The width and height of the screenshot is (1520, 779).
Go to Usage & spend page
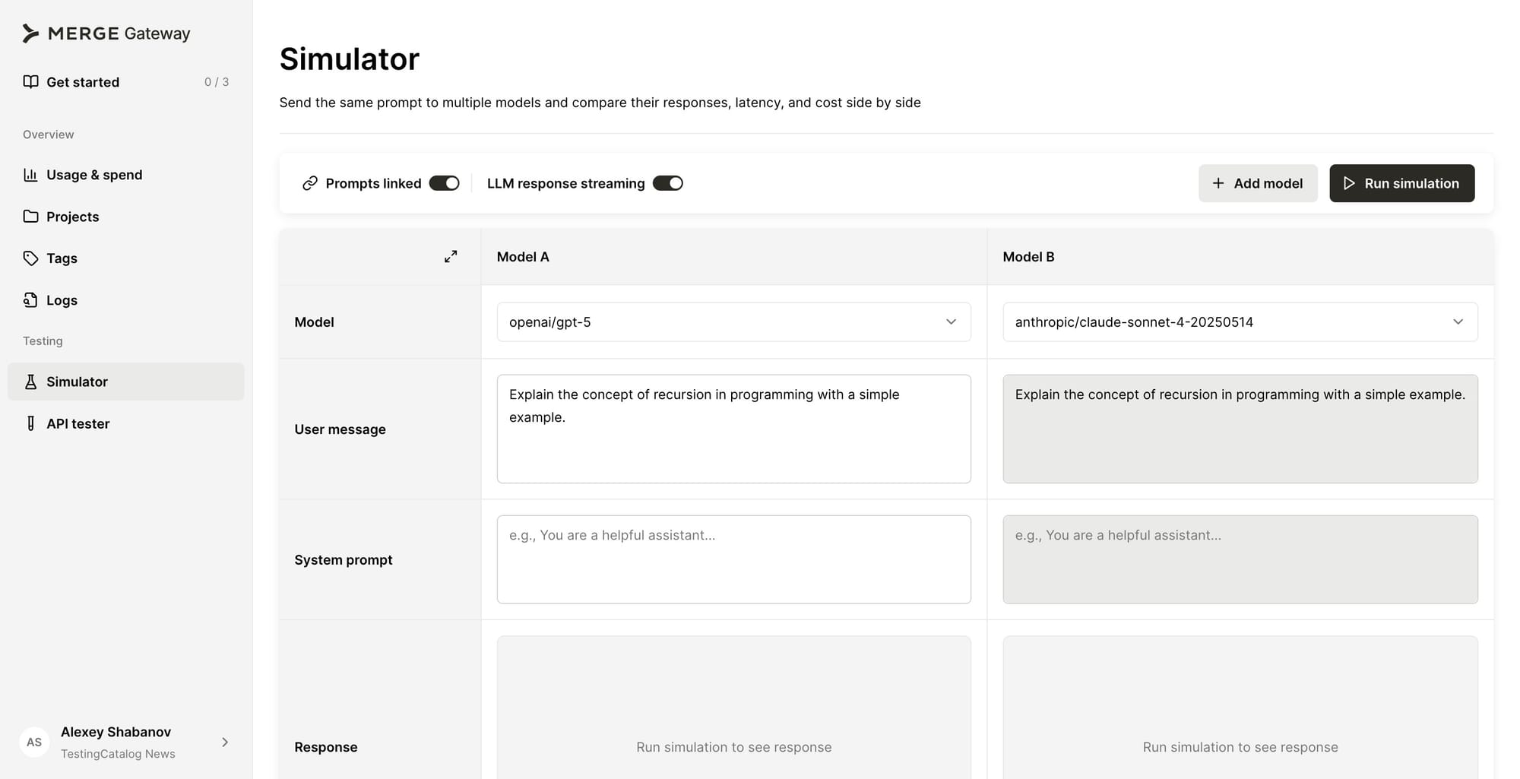(94, 175)
